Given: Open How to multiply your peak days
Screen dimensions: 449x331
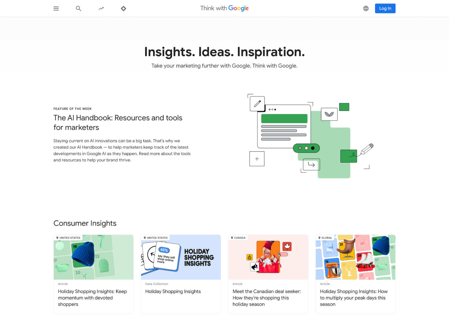Looking at the screenshot, I should [353, 298].
